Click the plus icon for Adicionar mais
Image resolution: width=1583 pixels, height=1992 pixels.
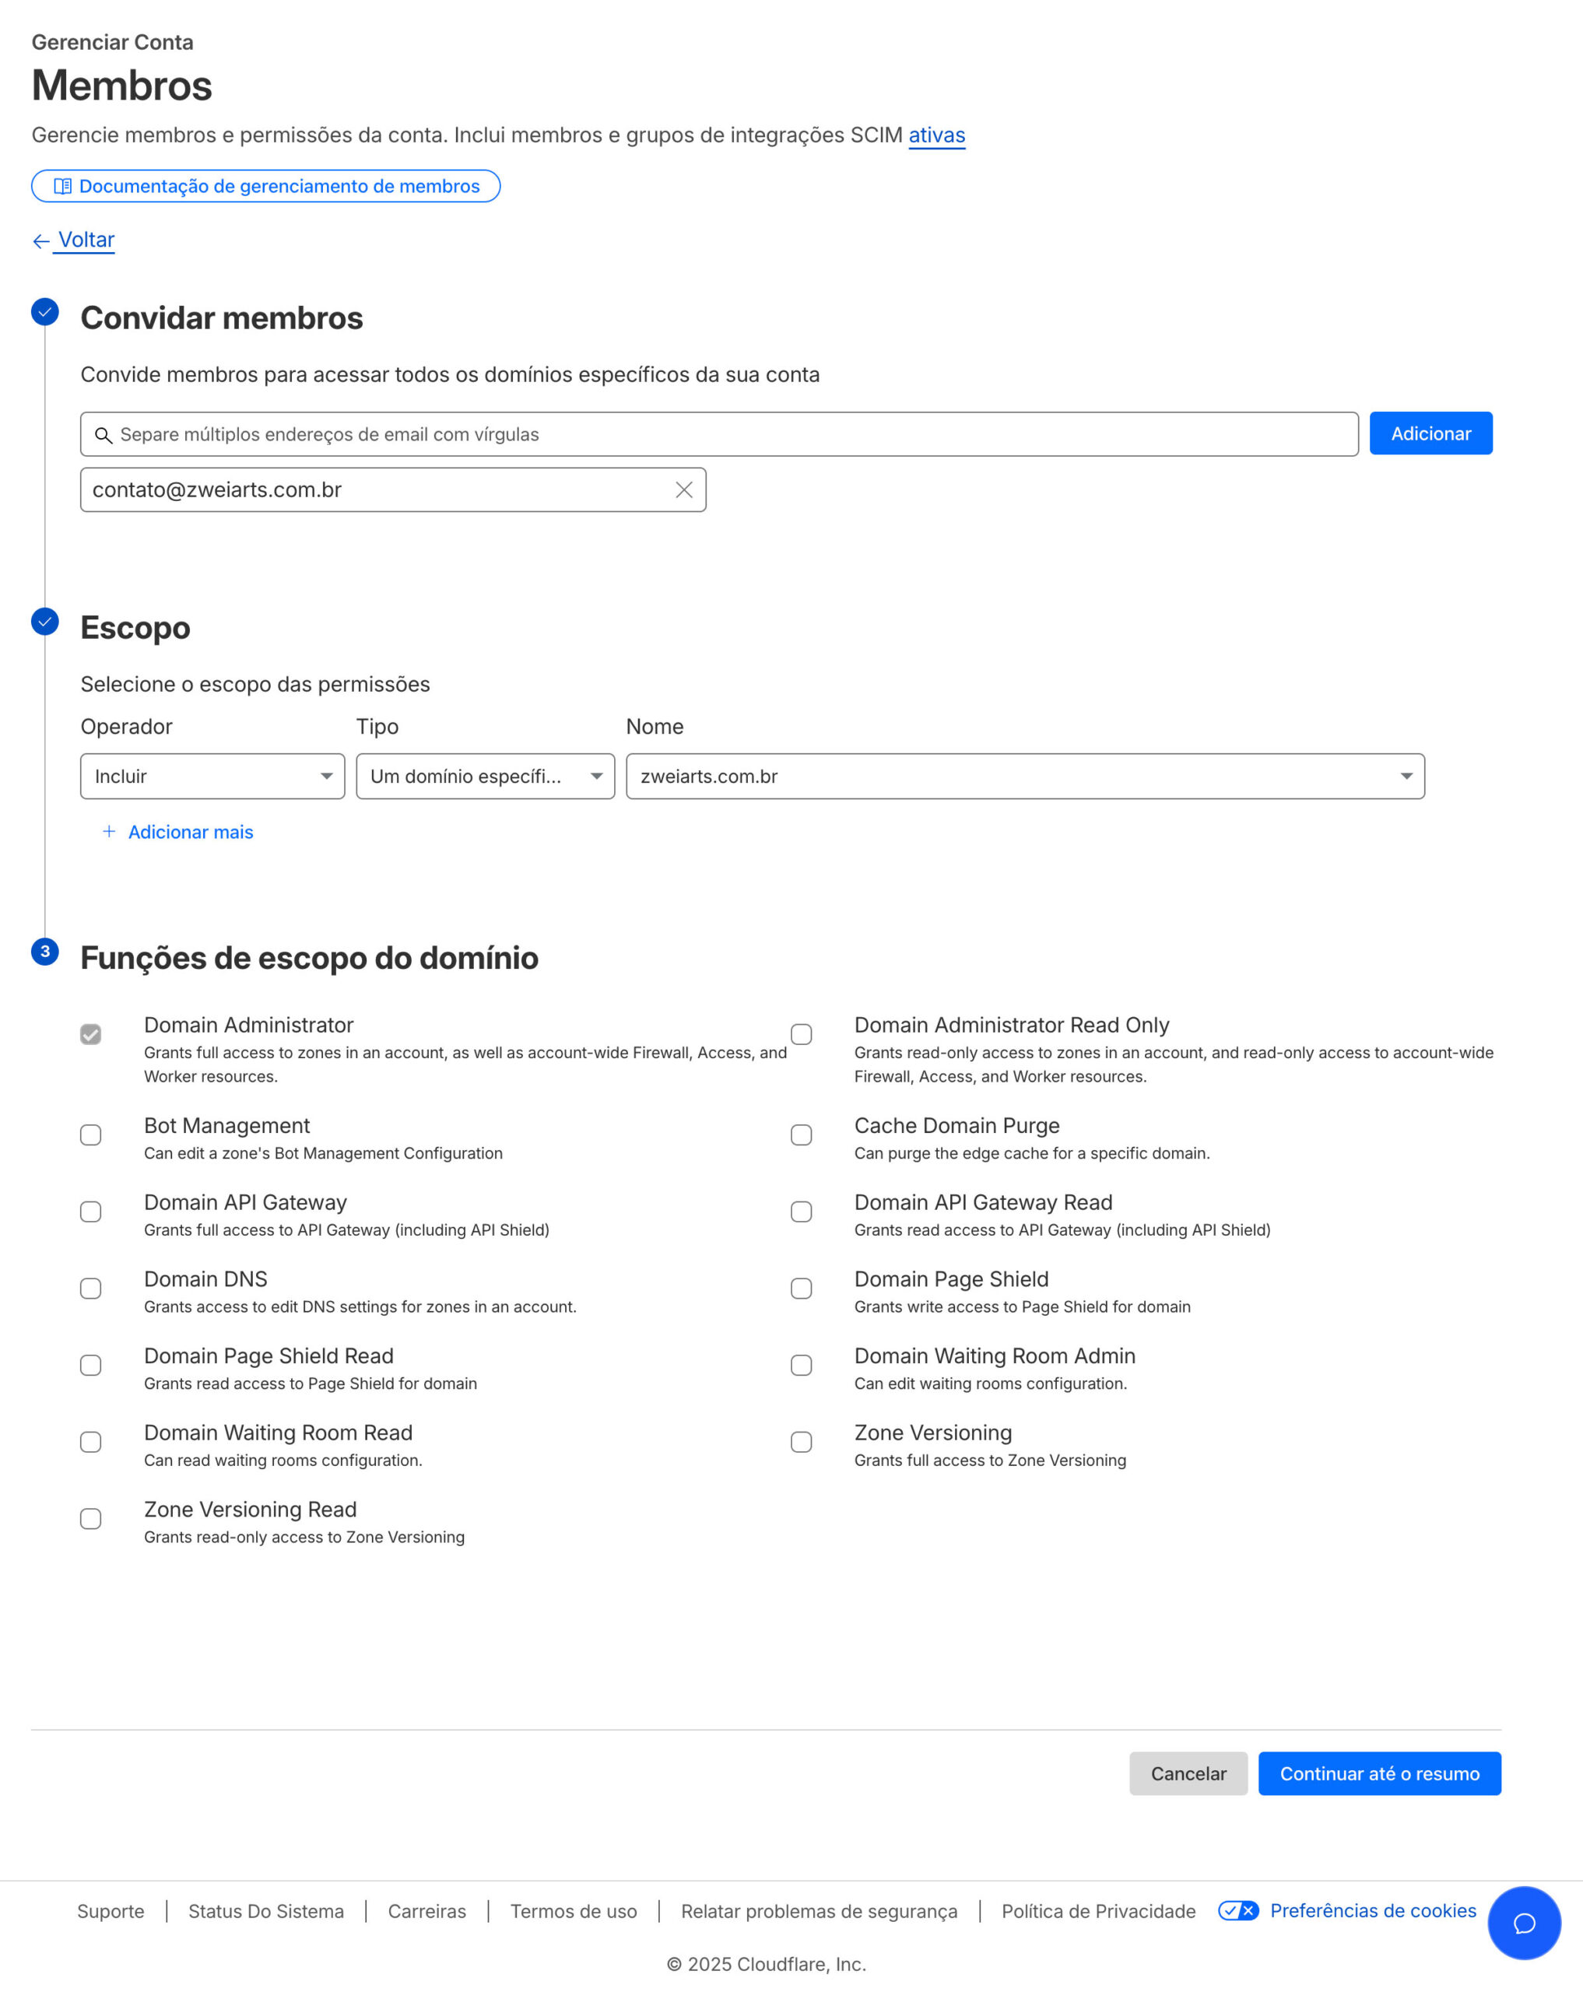click(x=109, y=832)
